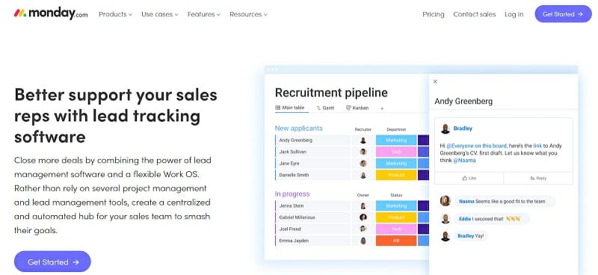Click Bradley's avatar in the update post
The height and width of the screenshot is (275, 598).
tap(445, 129)
